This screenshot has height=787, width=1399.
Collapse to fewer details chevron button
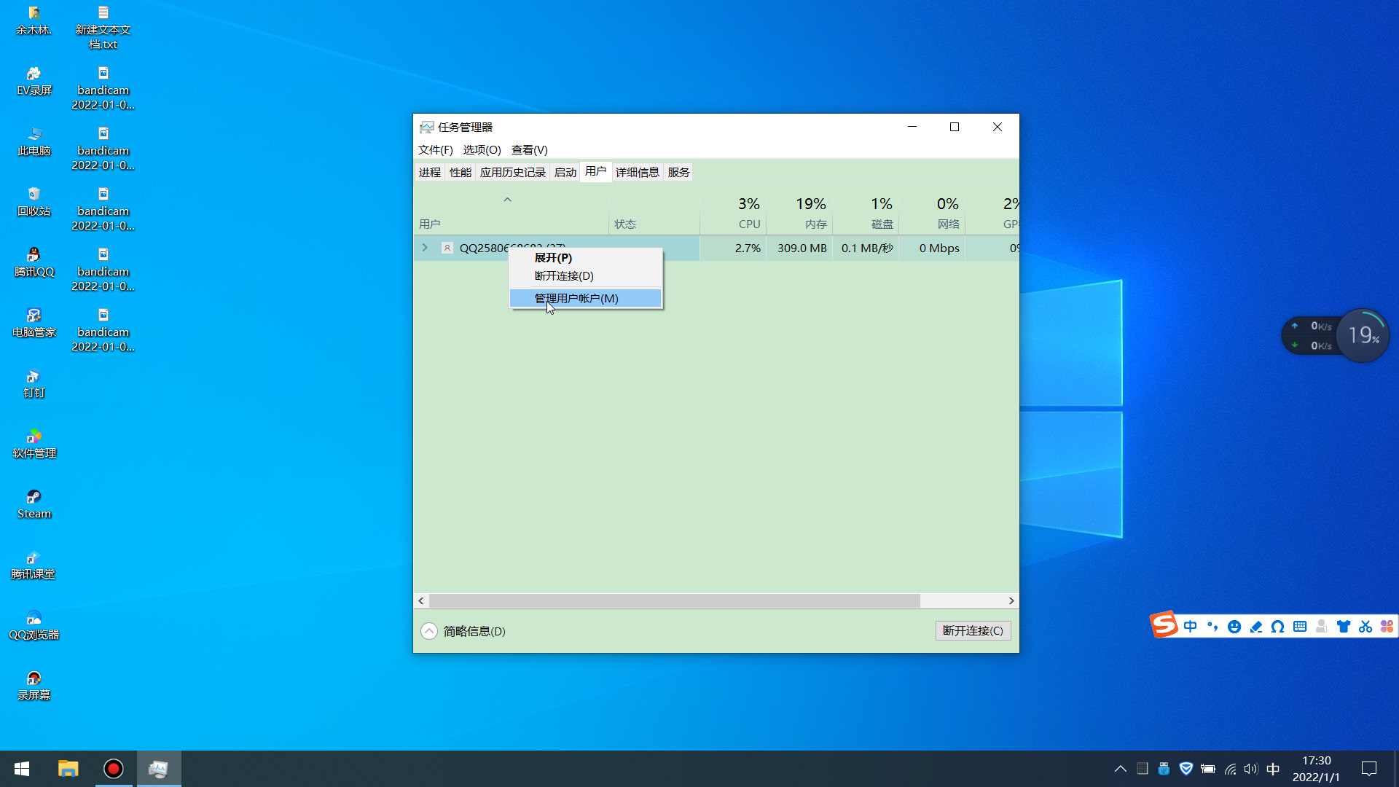point(429,631)
